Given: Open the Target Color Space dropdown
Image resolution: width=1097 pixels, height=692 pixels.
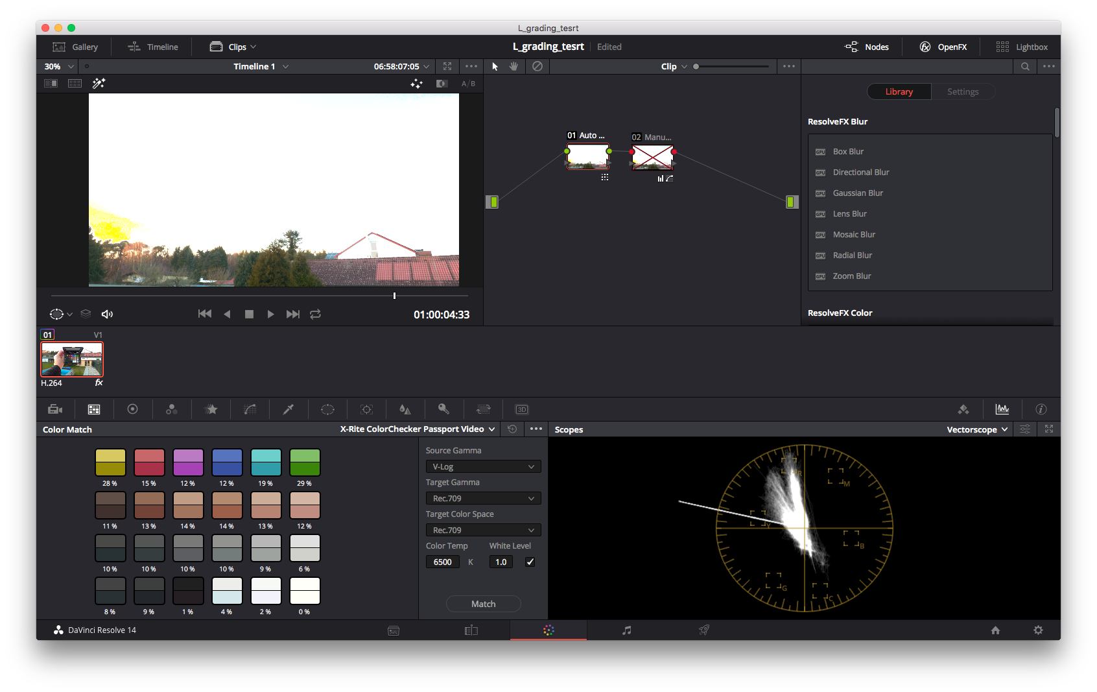Looking at the screenshot, I should pyautogui.click(x=484, y=530).
